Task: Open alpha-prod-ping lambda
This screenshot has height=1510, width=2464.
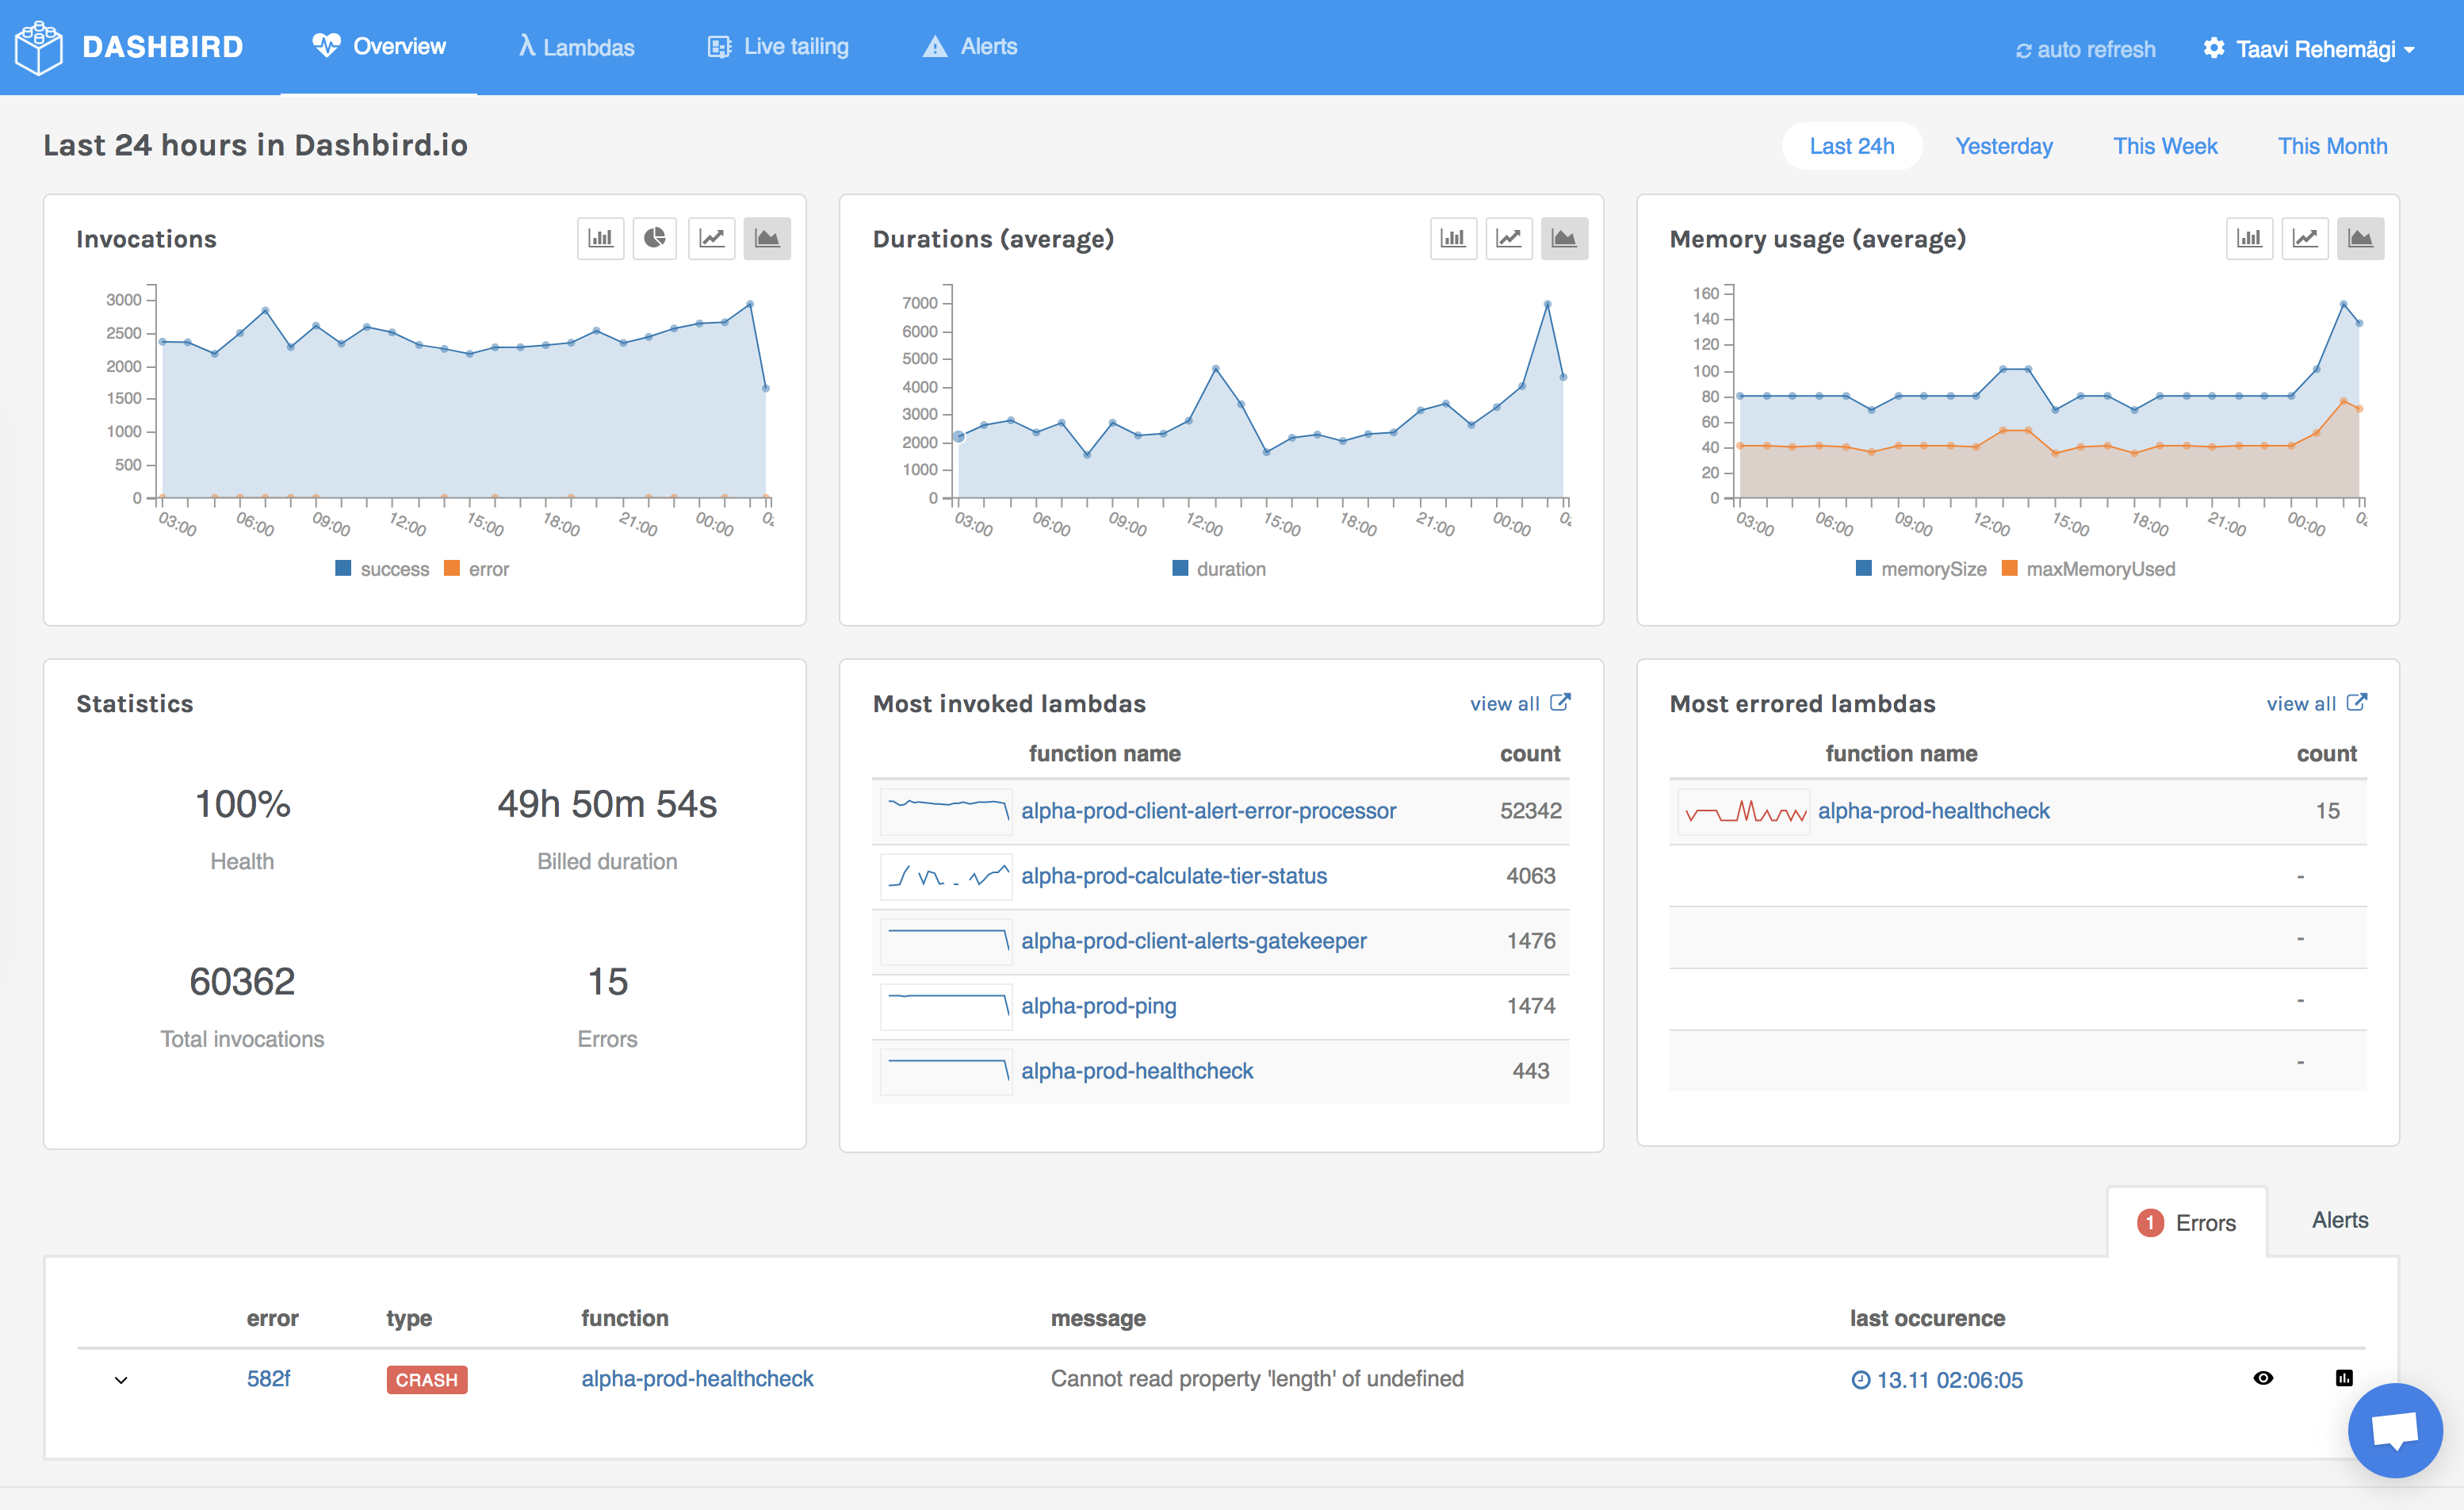Action: 1098,1006
